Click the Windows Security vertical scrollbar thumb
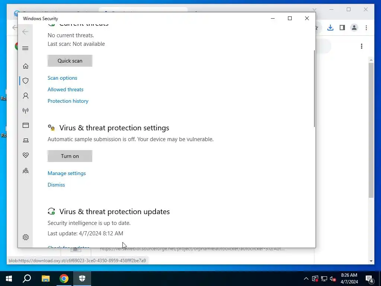Viewport: 381px width, 286px height. pos(314,89)
